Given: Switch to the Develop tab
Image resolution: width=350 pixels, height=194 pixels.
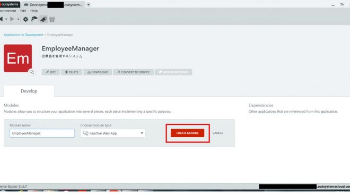Looking at the screenshot, I should [29, 91].
